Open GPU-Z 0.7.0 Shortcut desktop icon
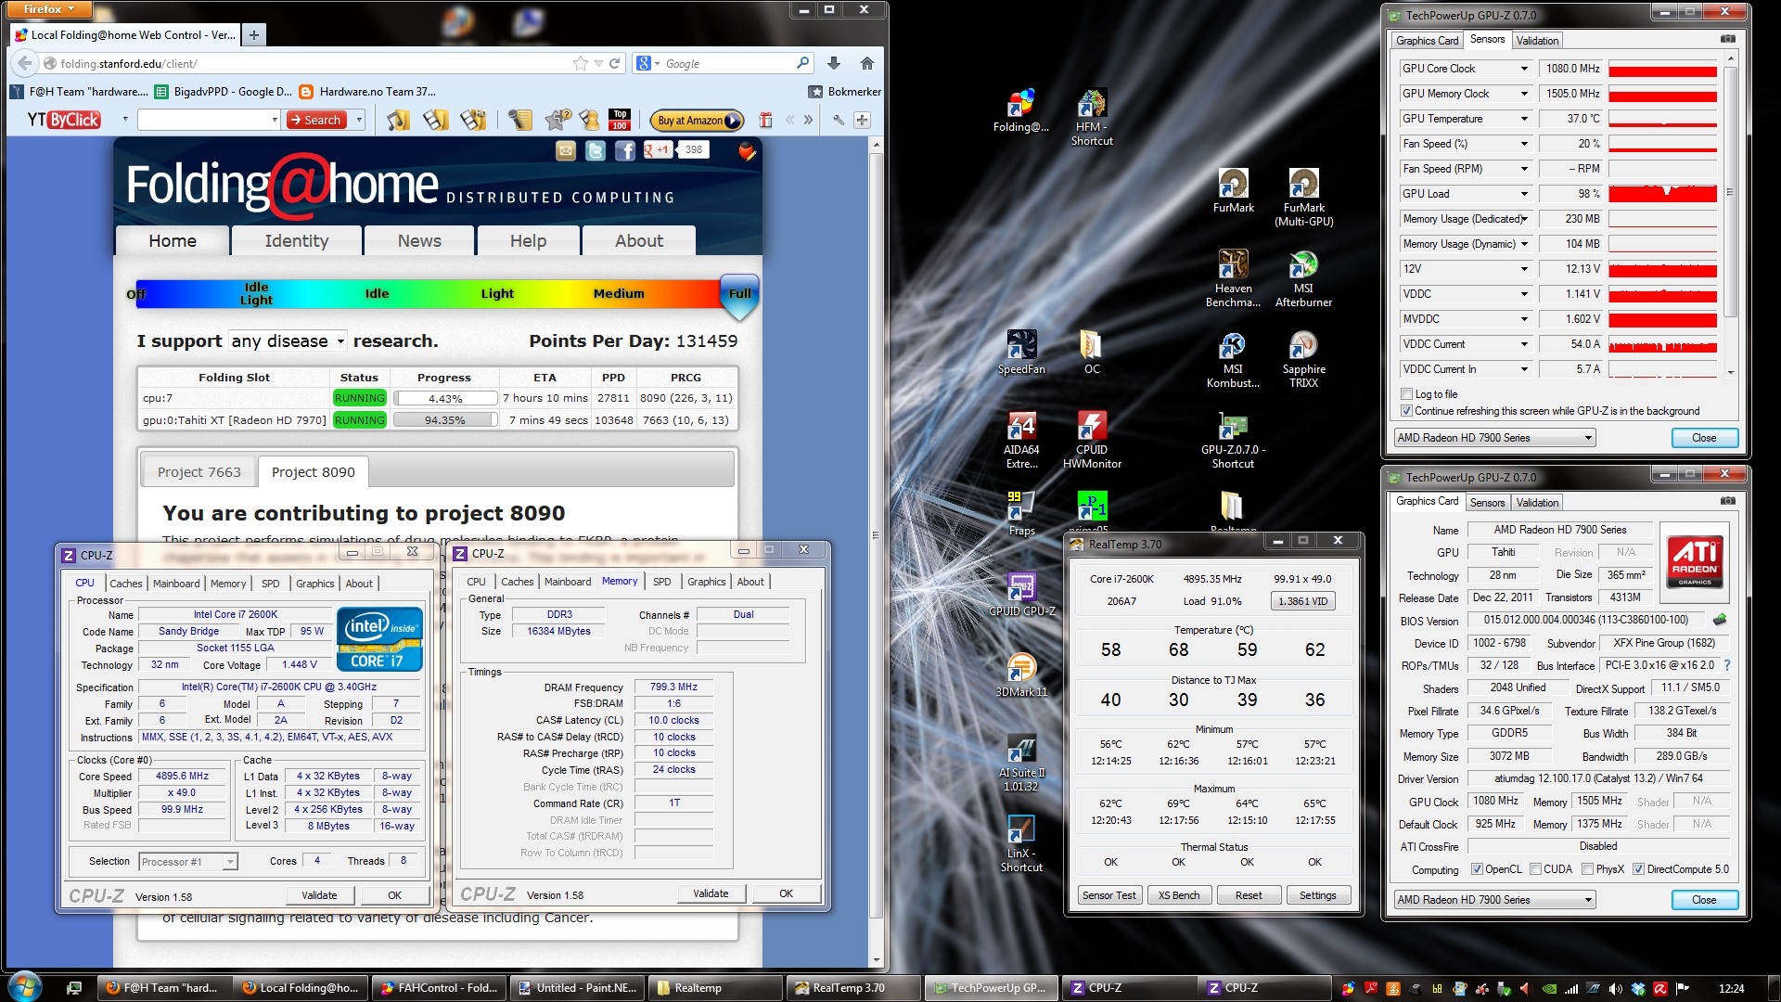The height and width of the screenshot is (1002, 1781). coord(1233,441)
